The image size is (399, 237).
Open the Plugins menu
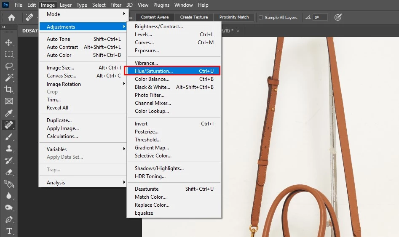pyautogui.click(x=161, y=5)
